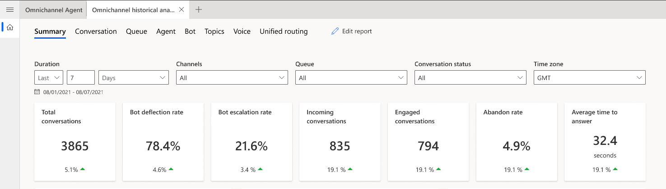This screenshot has width=666, height=189.
Task: Select the Engaged conversations value 794
Action: 428,146
